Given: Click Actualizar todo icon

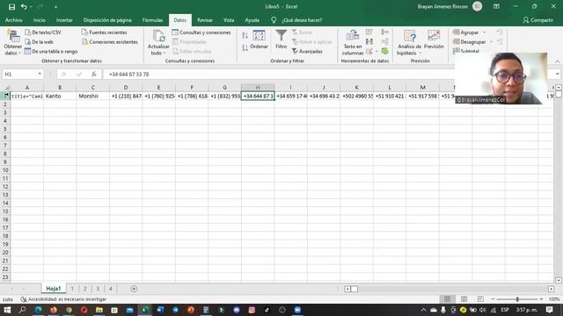Looking at the screenshot, I should coord(158,36).
